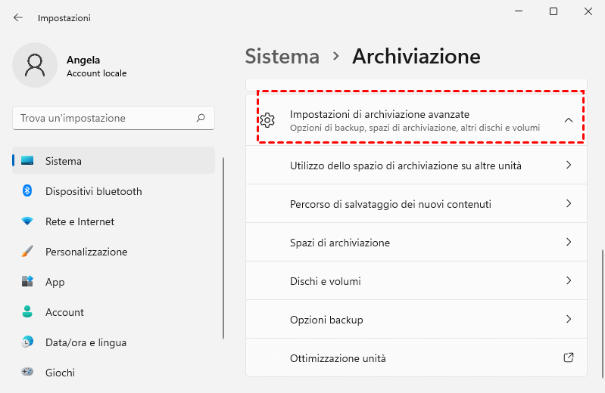Click the Angela user avatar icon
605x393 pixels.
pyautogui.click(x=34, y=64)
